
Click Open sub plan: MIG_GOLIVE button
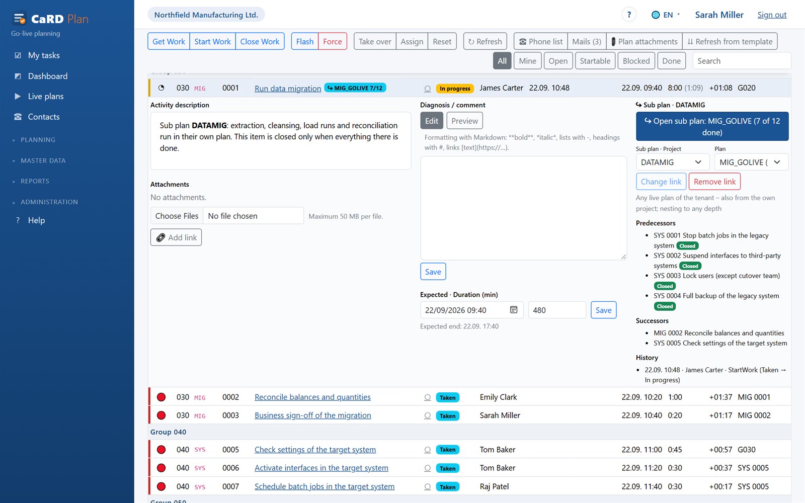point(712,126)
